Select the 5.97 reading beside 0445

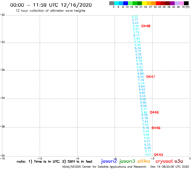(148, 155)
